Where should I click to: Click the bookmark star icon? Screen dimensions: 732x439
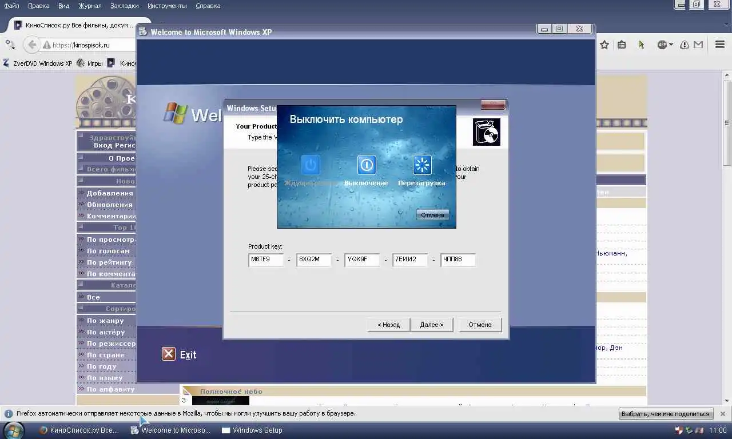604,45
